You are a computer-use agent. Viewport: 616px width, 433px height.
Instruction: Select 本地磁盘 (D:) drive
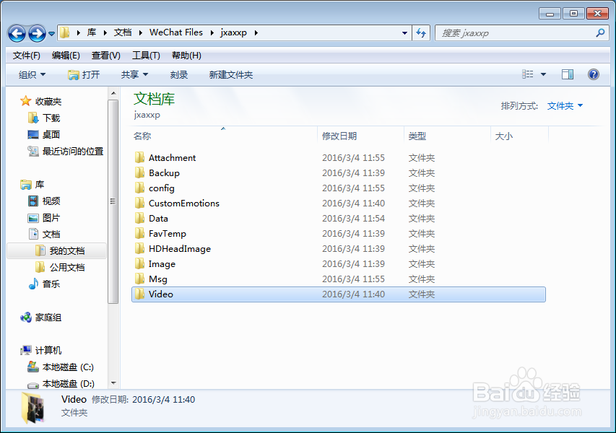[x=61, y=383]
